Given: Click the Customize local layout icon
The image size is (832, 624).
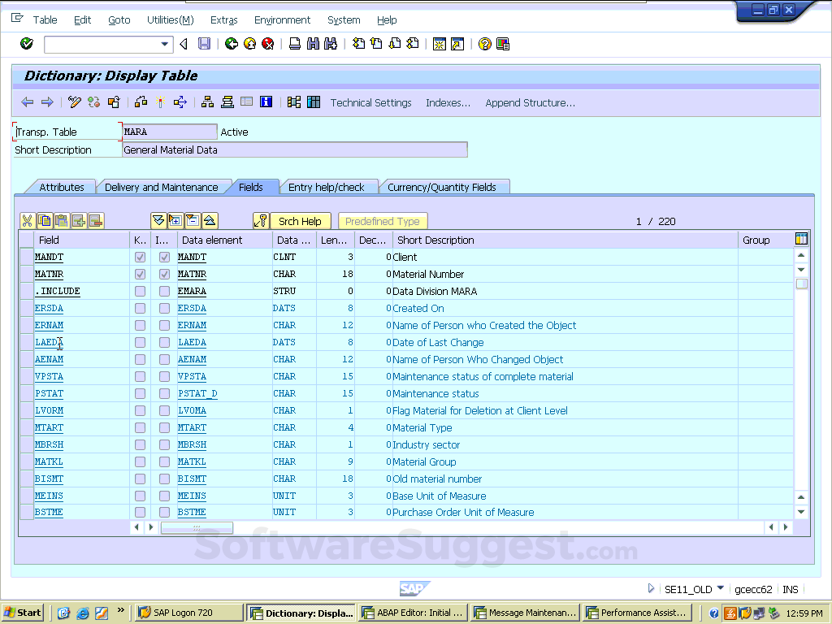Looking at the screenshot, I should point(503,44).
